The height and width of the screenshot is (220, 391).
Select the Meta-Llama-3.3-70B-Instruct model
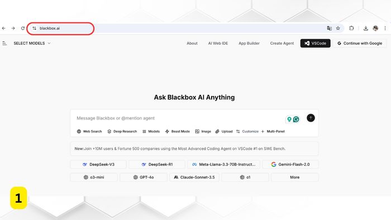[x=223, y=164]
